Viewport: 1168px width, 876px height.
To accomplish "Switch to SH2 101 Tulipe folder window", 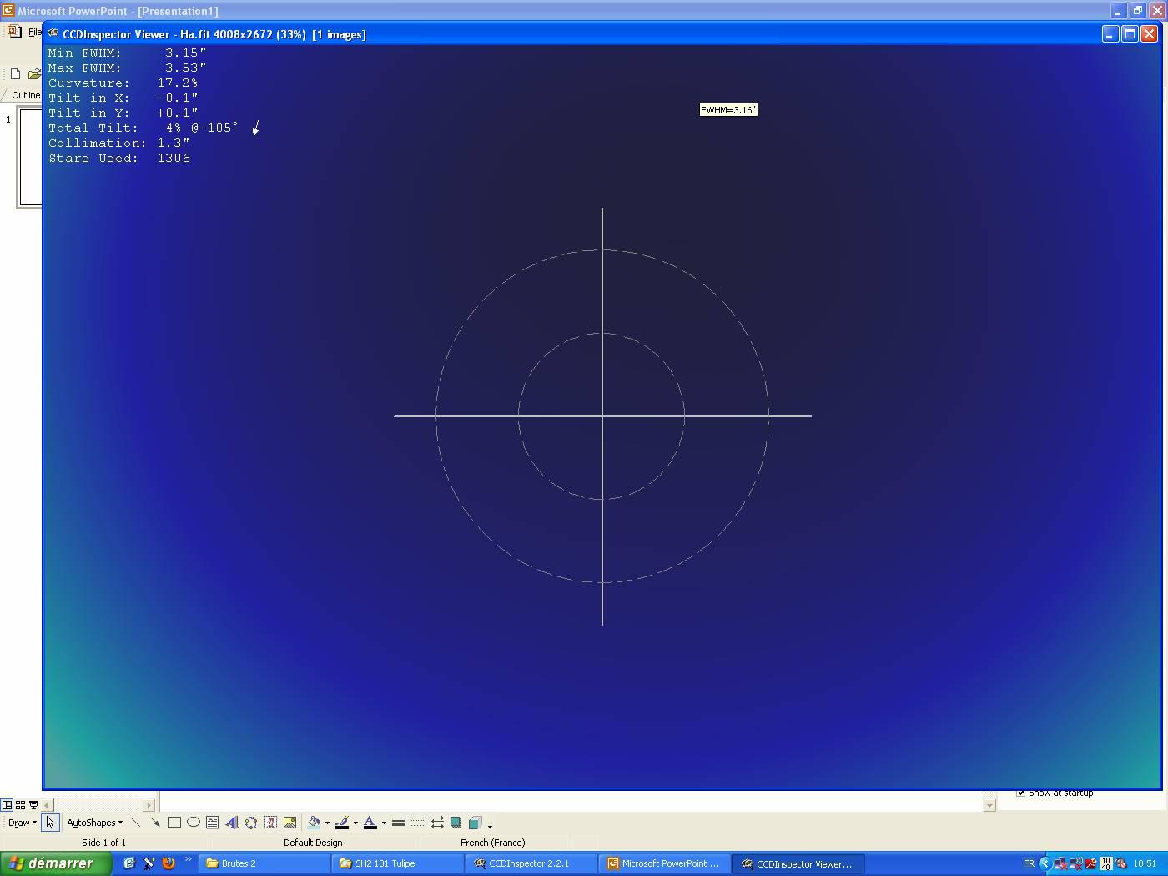I will (x=398, y=863).
